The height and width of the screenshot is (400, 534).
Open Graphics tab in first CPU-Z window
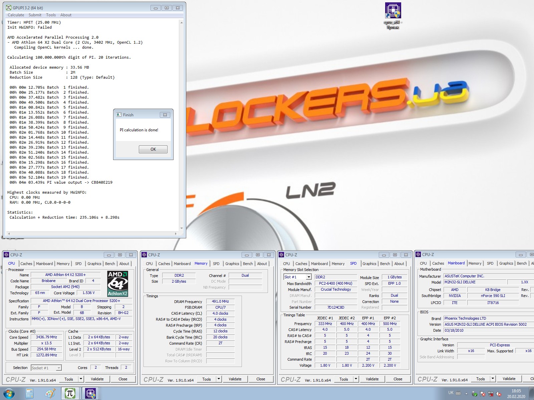[94, 264]
